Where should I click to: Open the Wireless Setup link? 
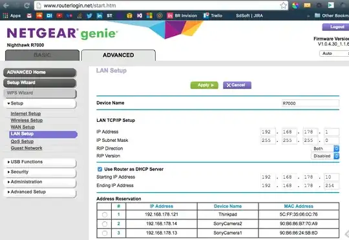coord(26,120)
